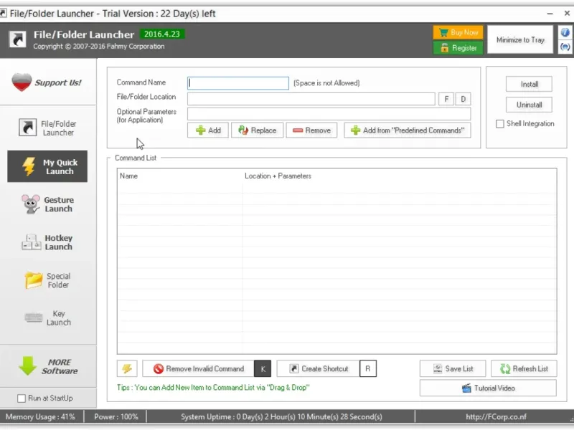Go to the Special Folder section
This screenshot has width=574, height=430.
click(x=47, y=280)
